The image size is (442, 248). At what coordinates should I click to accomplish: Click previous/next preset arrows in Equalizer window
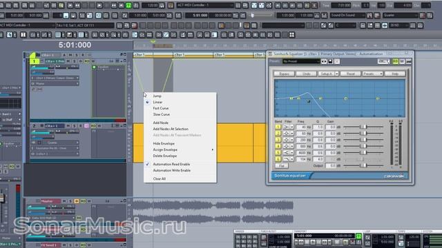coord(324,61)
